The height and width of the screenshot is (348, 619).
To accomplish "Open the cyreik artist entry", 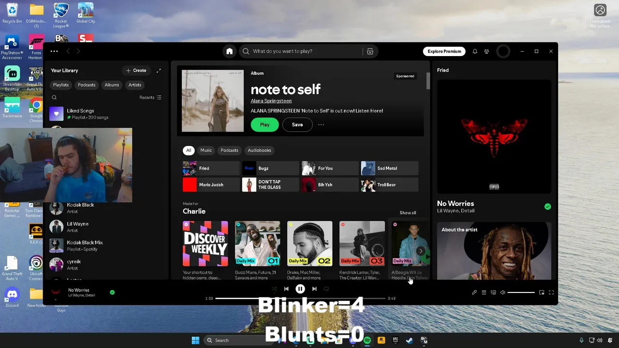I will pyautogui.click(x=106, y=264).
